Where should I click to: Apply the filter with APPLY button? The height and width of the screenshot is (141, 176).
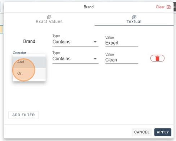pos(163,132)
